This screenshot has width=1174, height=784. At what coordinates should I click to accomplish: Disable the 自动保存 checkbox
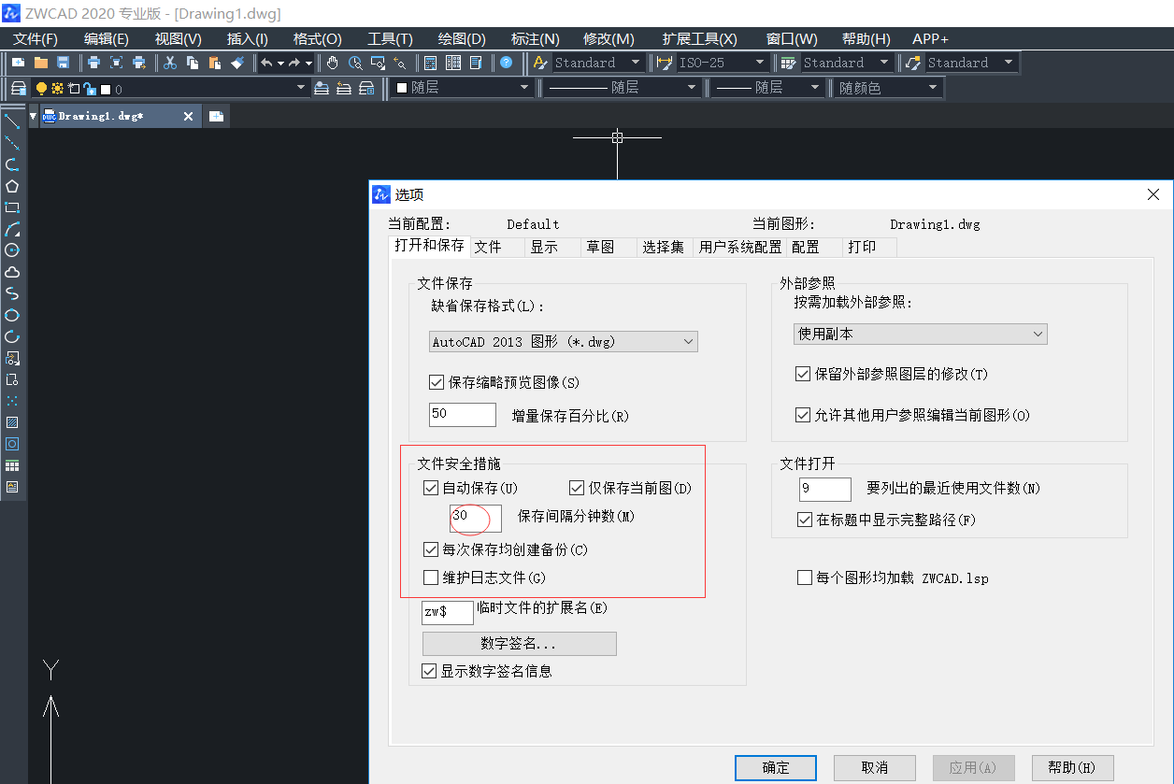click(431, 487)
